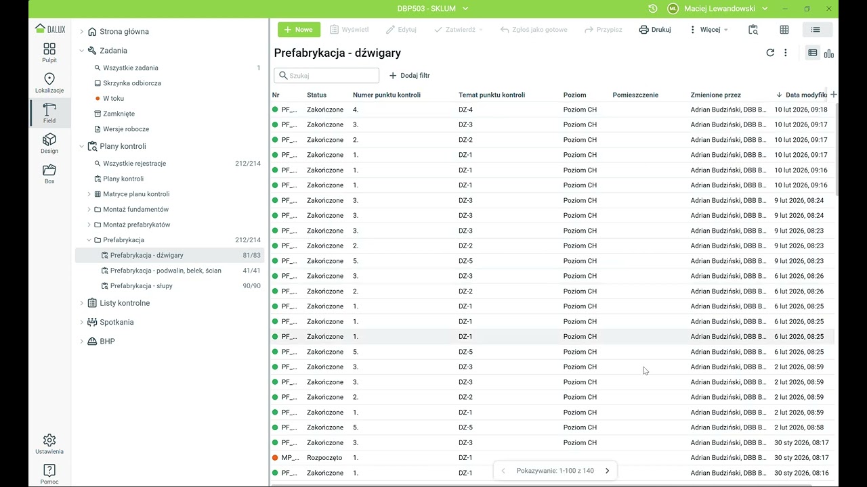
Task: Collapse the Plany kontroli section
Action: (82, 146)
